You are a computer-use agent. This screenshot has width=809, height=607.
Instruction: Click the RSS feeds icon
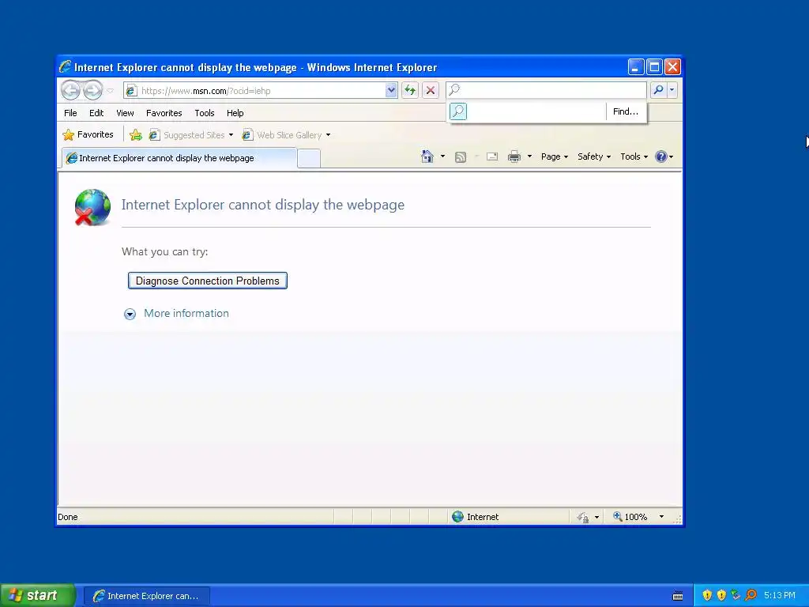click(461, 157)
